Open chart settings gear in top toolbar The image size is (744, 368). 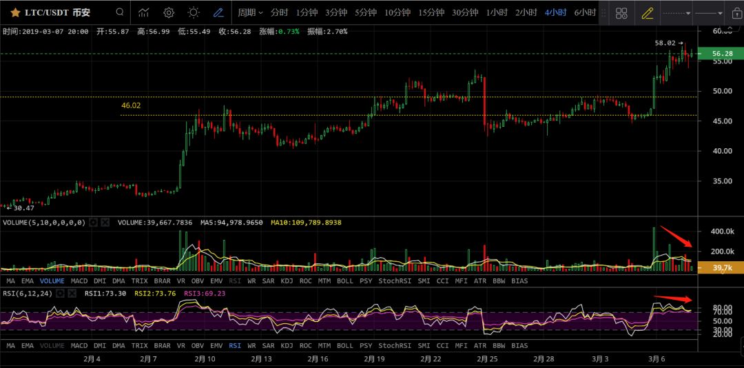pos(169,13)
